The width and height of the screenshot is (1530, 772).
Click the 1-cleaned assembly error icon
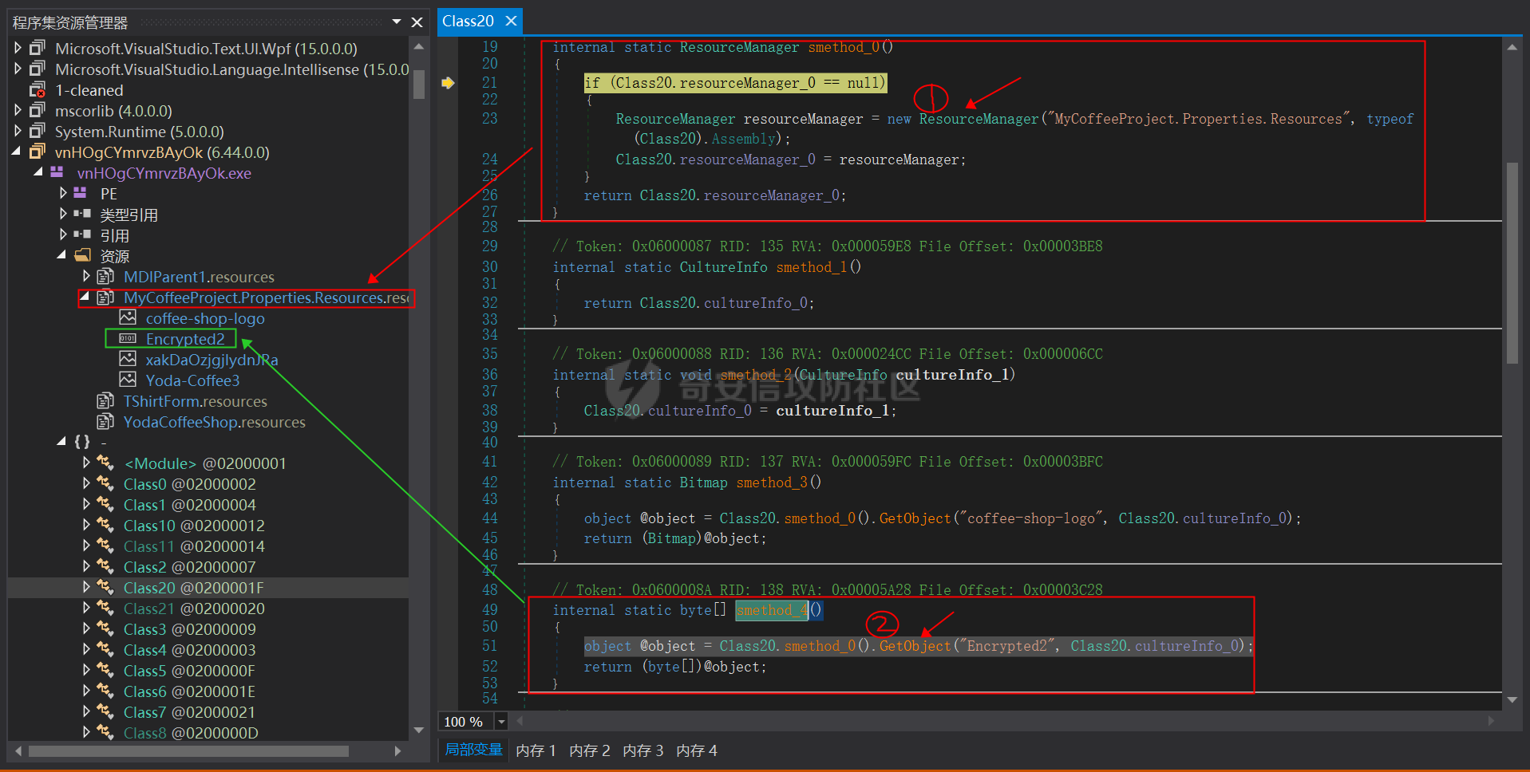pyautogui.click(x=37, y=89)
